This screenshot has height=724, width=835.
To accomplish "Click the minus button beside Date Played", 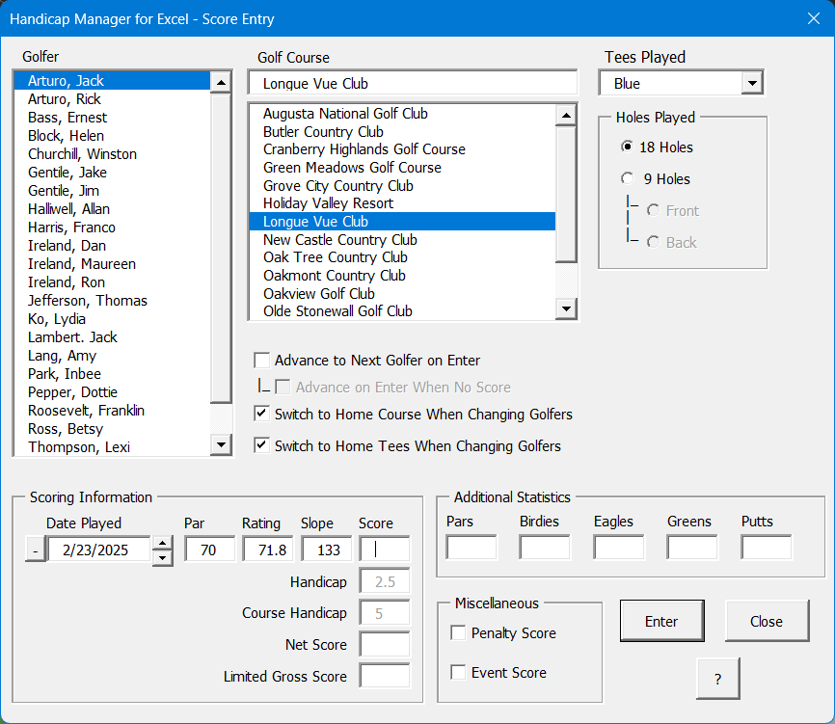I will [36, 550].
